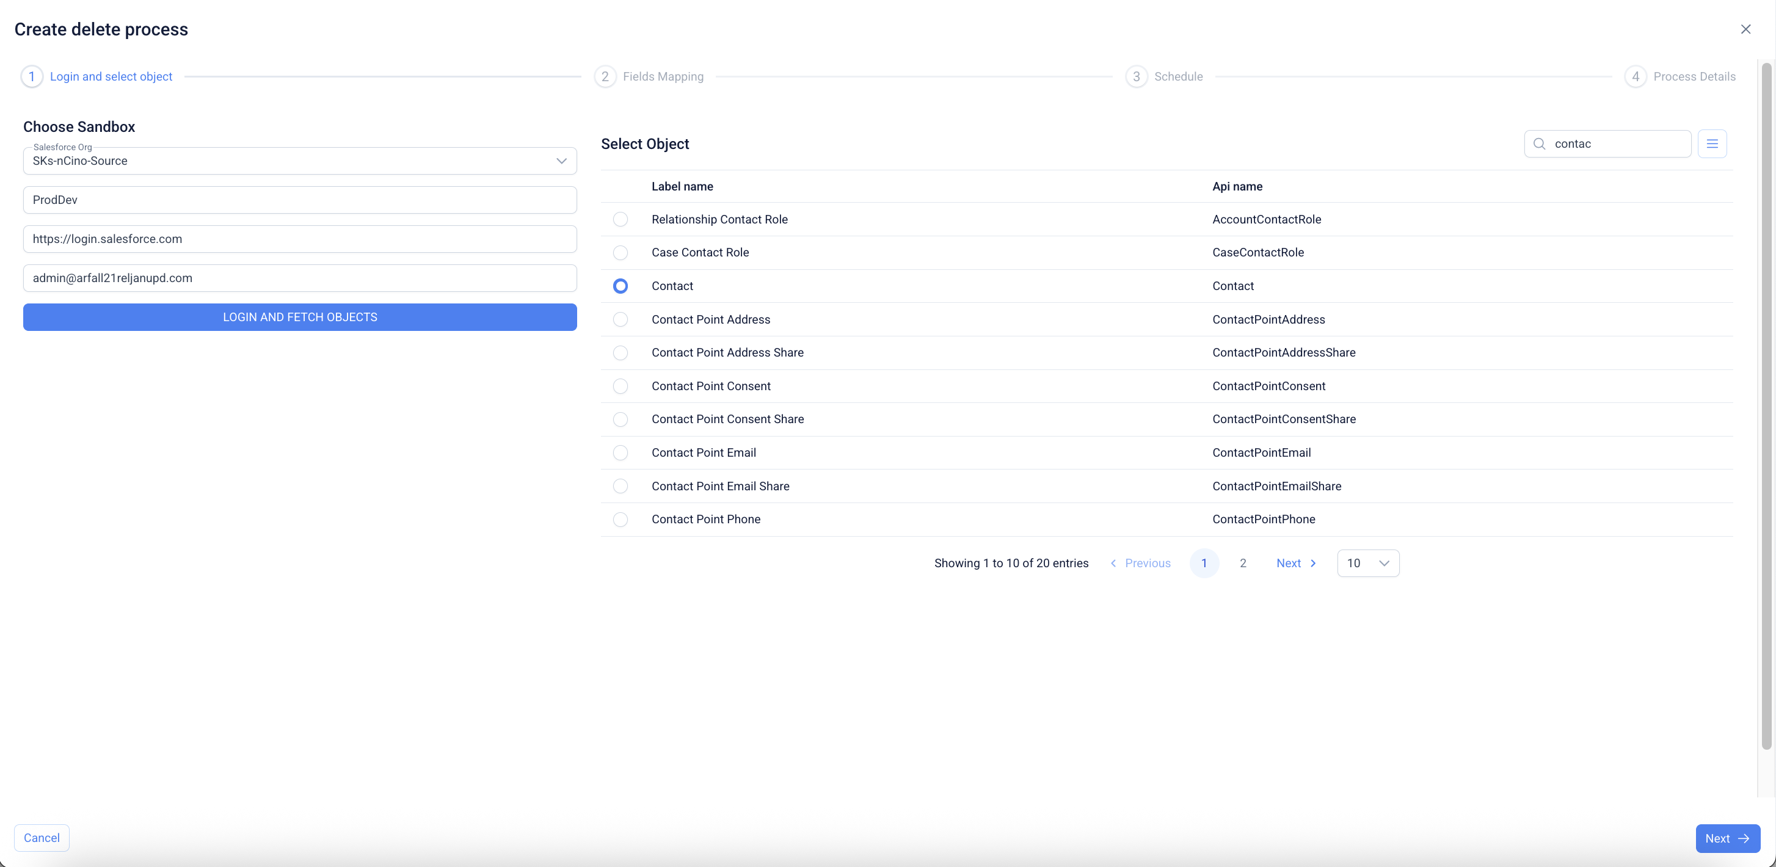Click the step 3 Schedule circle
Viewport: 1776px width, 867px height.
[1136, 76]
